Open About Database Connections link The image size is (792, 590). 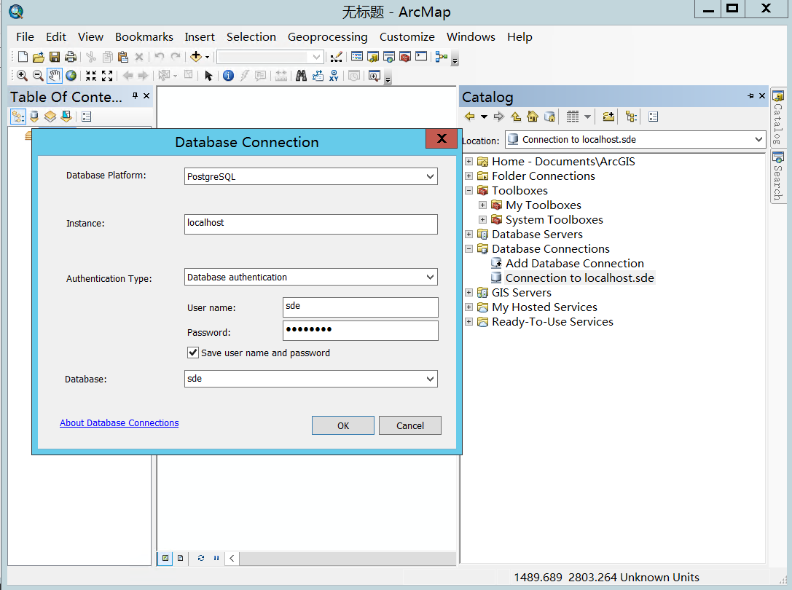119,422
